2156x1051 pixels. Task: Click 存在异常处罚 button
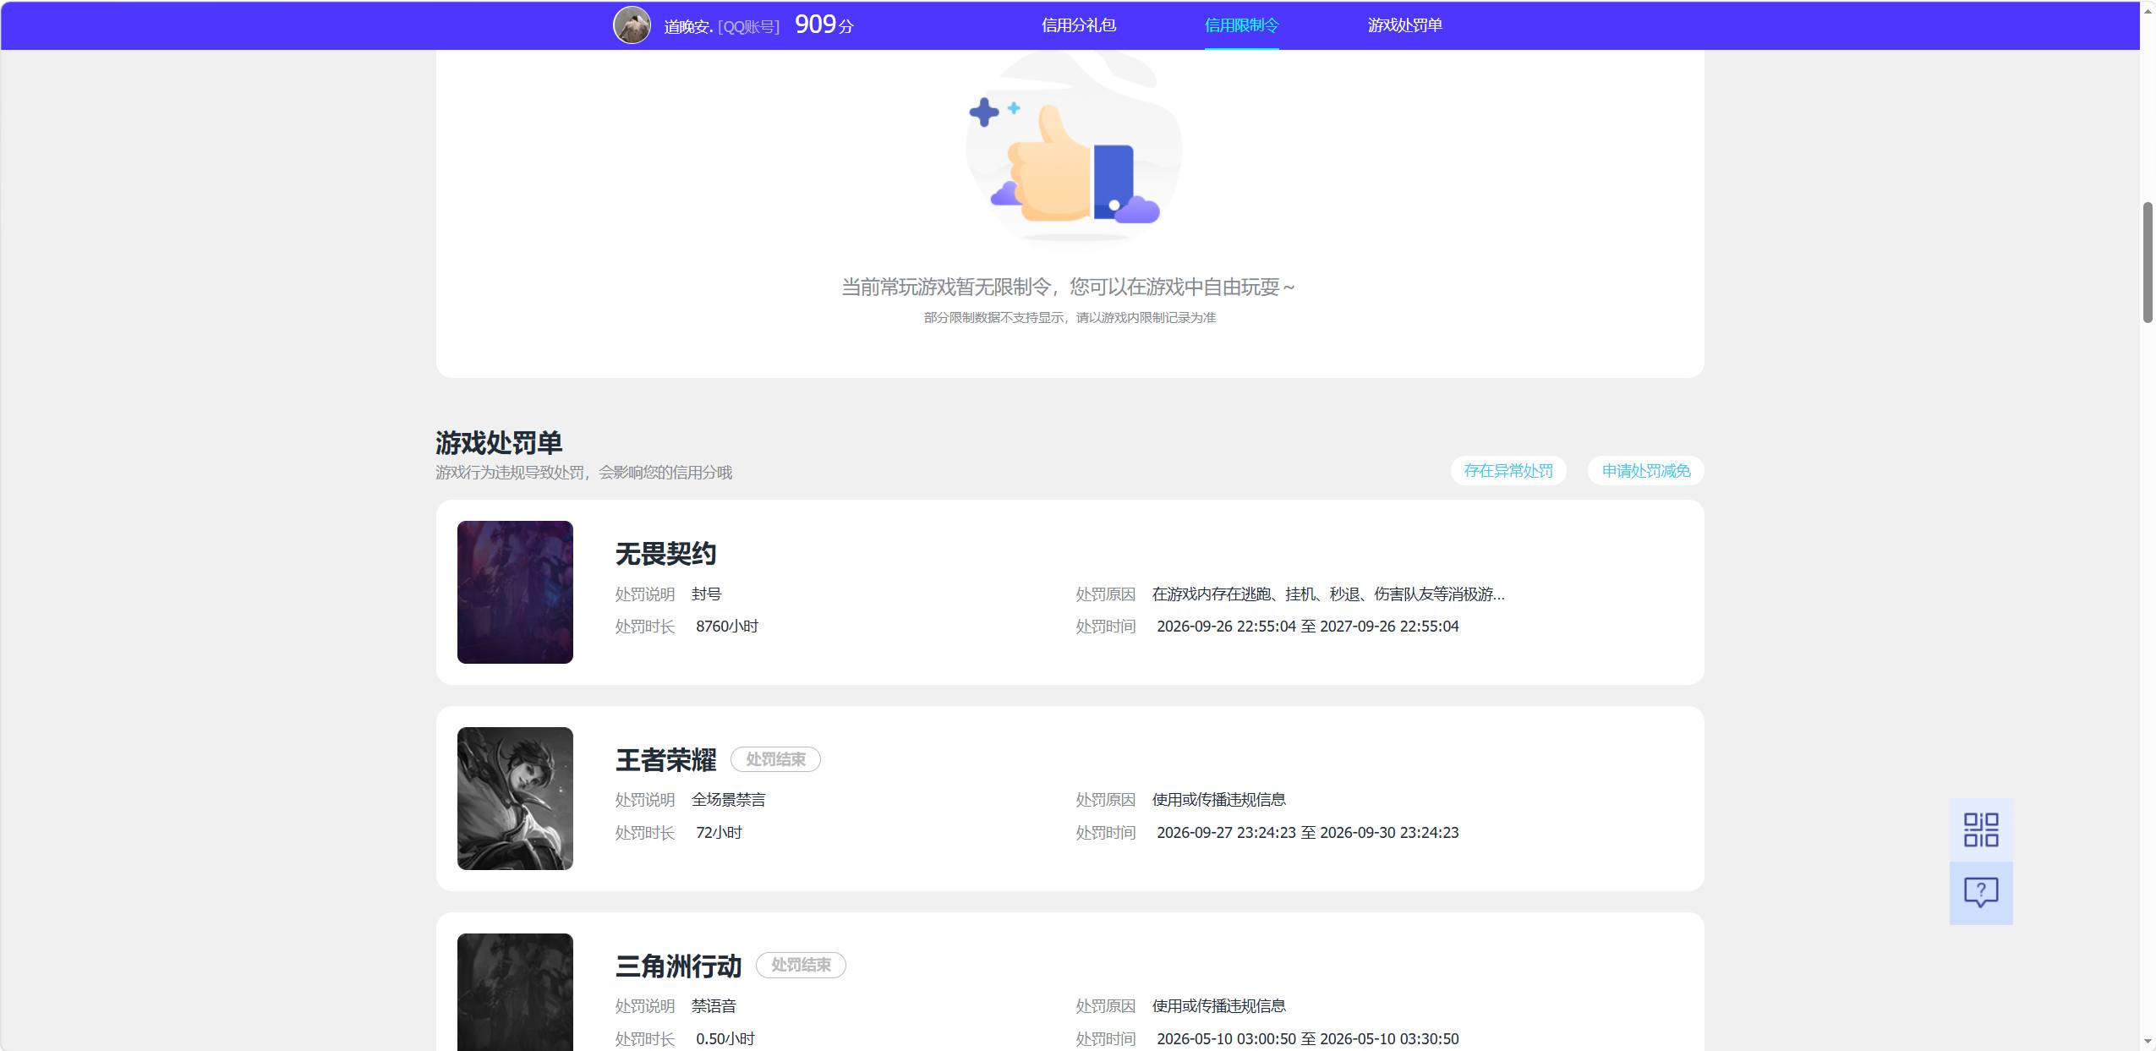(1508, 471)
